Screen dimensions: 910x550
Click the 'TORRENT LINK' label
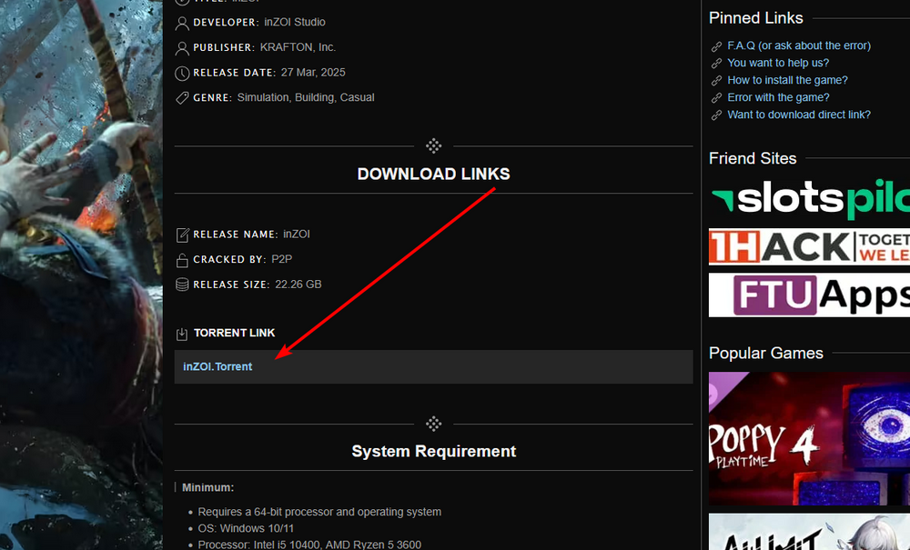click(x=235, y=333)
